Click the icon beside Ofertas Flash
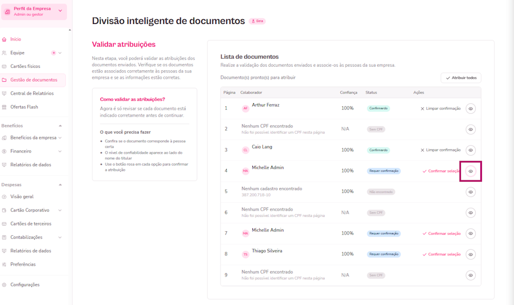 pyautogui.click(x=4, y=107)
